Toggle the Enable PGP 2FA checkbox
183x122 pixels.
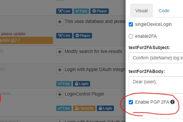point(131,102)
